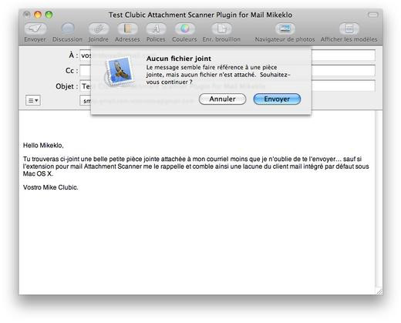Viewport: 401px width, 323px height.
Task: Click into the Objet subject field
Action: pos(227,86)
